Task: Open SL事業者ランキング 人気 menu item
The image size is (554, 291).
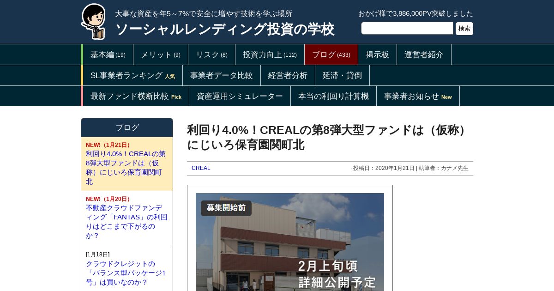Action: click(133, 75)
